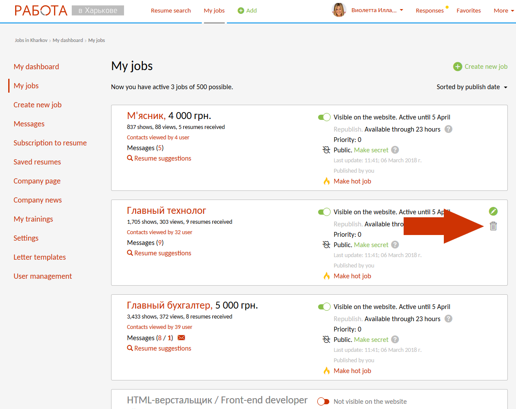Viewport: 516px width, 409px height.
Task: Click the trash icon for Главный технолог
Action: coord(493,226)
